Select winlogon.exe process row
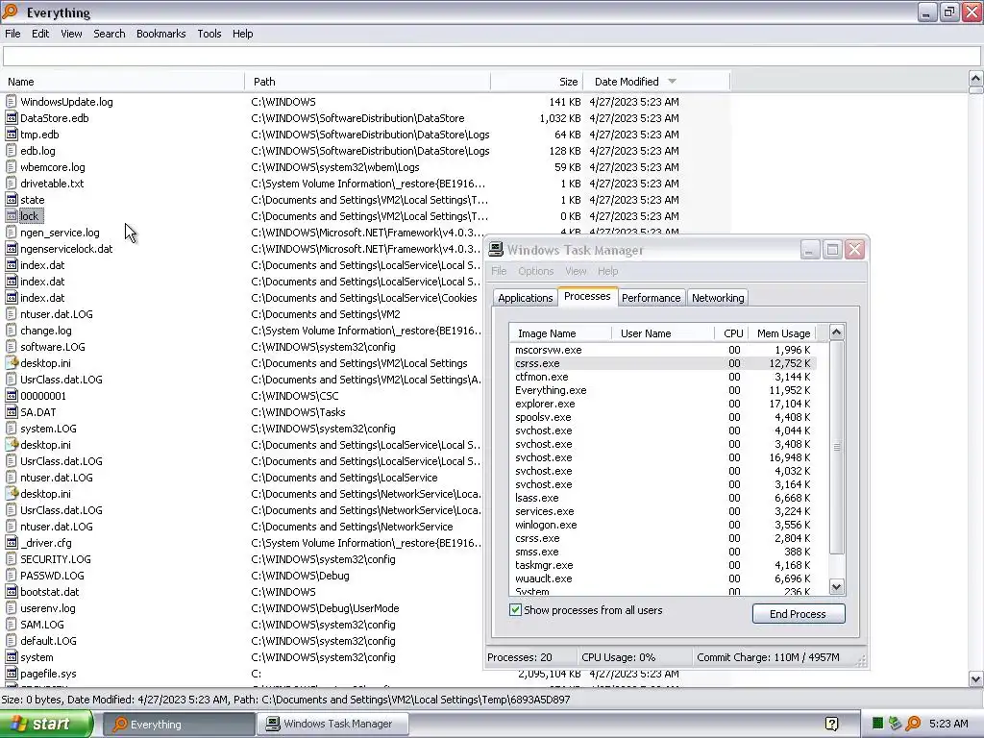The image size is (984, 738). click(663, 525)
